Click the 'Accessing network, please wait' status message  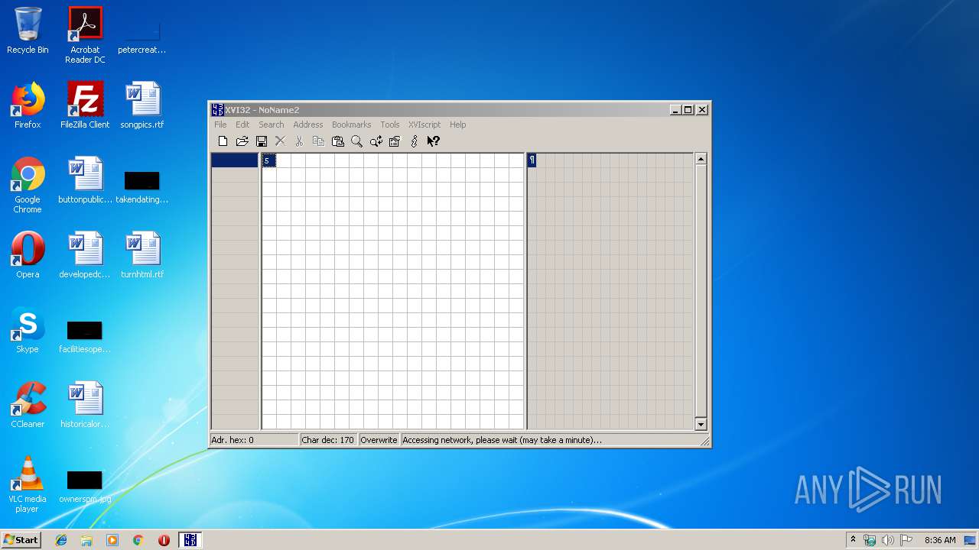(502, 440)
